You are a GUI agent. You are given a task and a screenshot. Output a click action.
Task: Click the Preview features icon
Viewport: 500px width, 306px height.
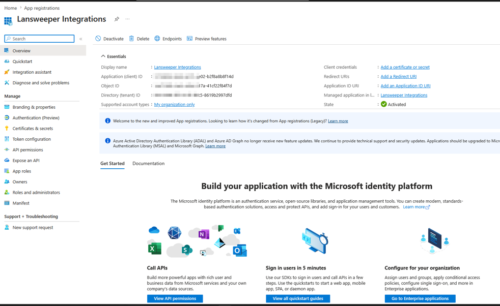tap(189, 39)
